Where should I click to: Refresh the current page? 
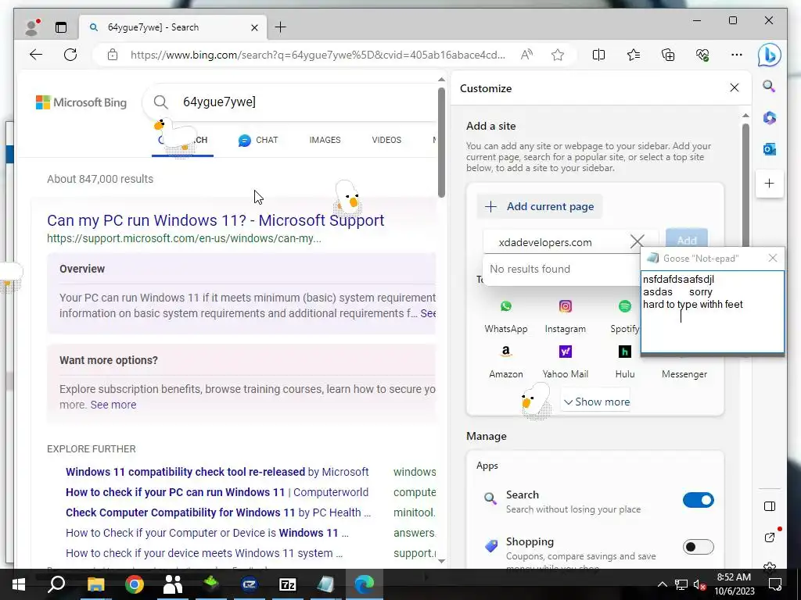coord(70,55)
